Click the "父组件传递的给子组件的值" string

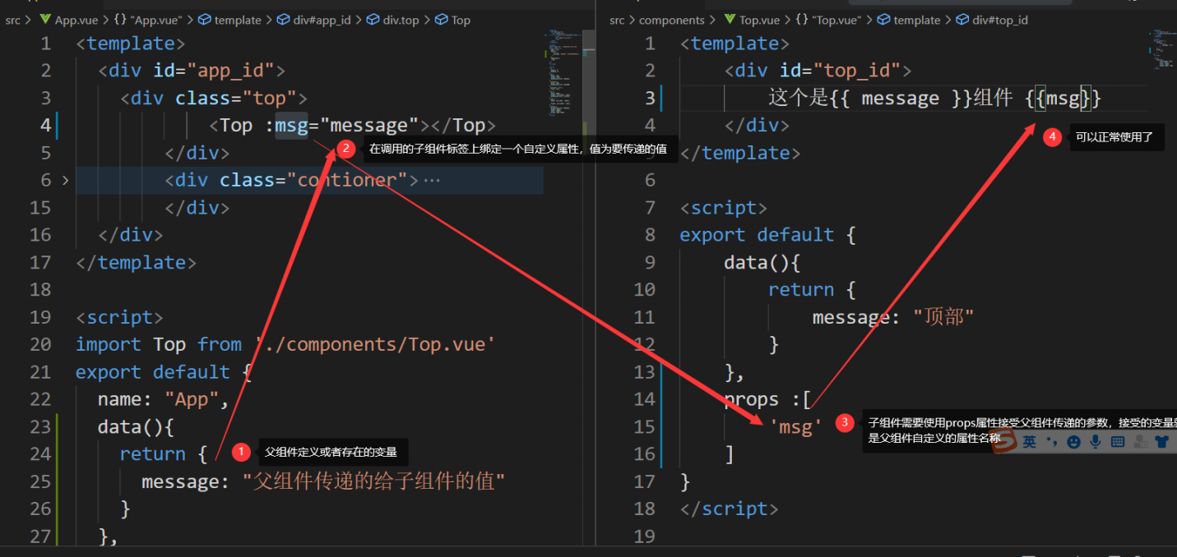[x=373, y=481]
